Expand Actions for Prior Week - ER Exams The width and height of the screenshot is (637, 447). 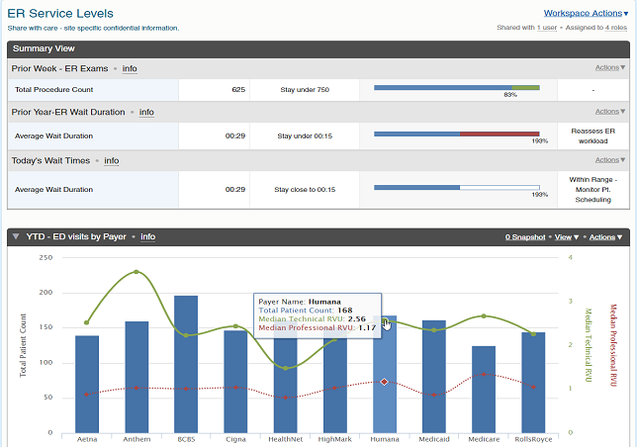point(608,68)
